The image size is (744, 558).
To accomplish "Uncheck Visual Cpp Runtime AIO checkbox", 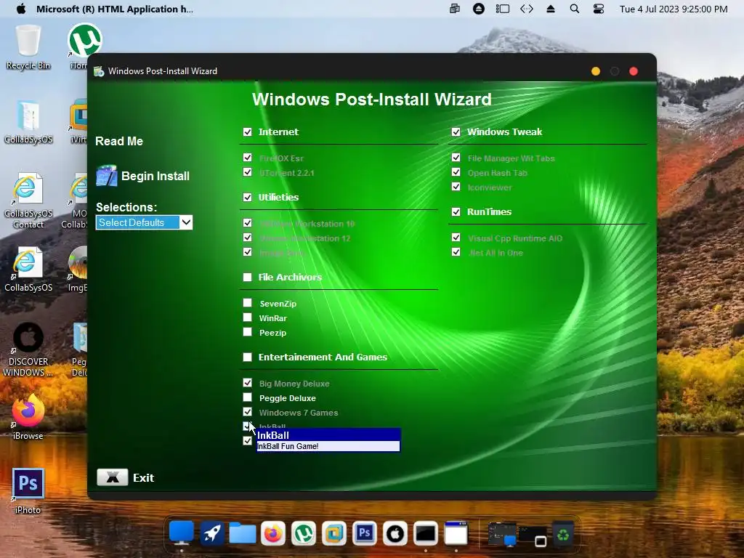I will (456, 238).
